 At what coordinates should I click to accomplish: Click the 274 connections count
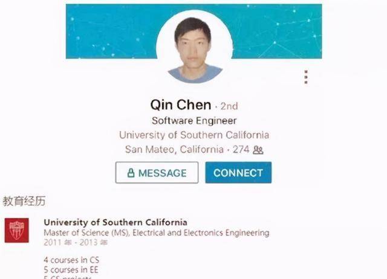(241, 149)
